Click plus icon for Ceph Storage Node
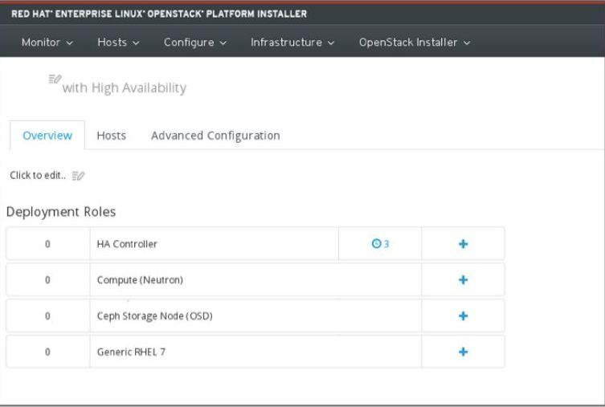Viewport: 605px width, 407px height. pyautogui.click(x=463, y=316)
